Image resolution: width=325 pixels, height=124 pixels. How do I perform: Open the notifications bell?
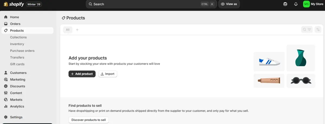[296, 4]
